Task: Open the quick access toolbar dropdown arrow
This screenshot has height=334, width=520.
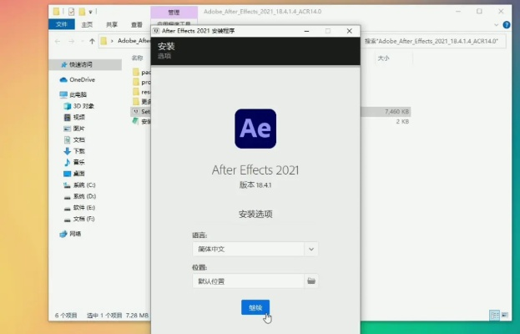Action: click(90, 12)
